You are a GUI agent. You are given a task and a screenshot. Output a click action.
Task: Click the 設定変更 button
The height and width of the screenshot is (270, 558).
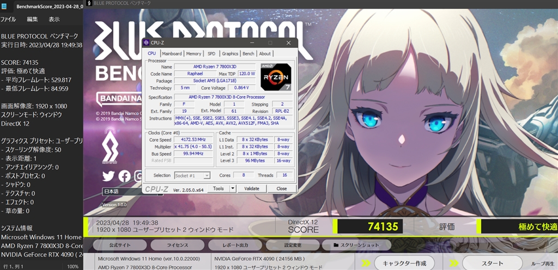pos(293,245)
